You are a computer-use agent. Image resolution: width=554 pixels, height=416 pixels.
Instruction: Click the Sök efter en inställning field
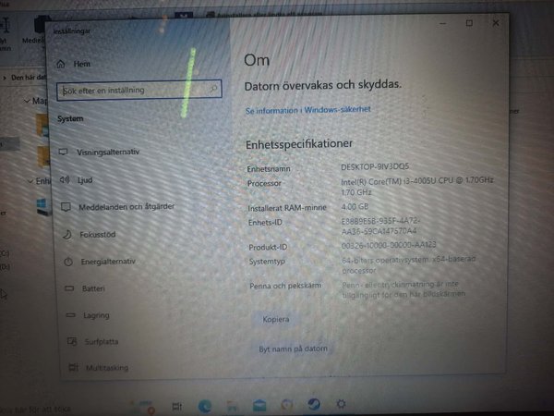coord(129,91)
